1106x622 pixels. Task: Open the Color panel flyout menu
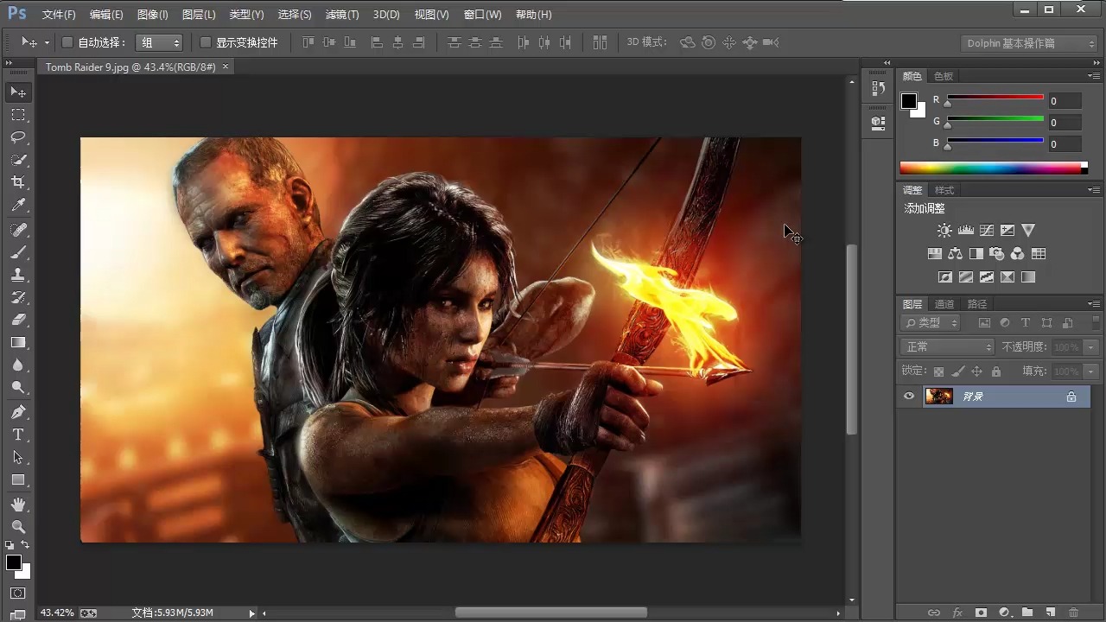coord(1093,76)
